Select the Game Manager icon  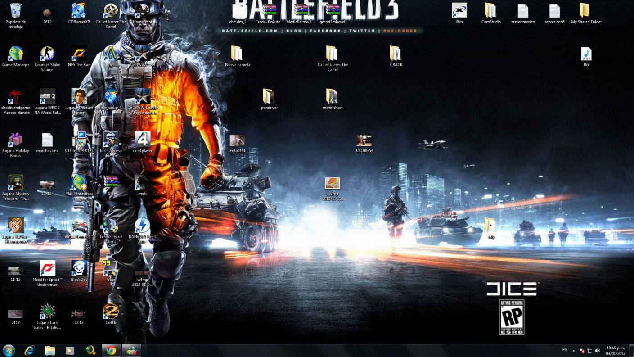pos(16,54)
